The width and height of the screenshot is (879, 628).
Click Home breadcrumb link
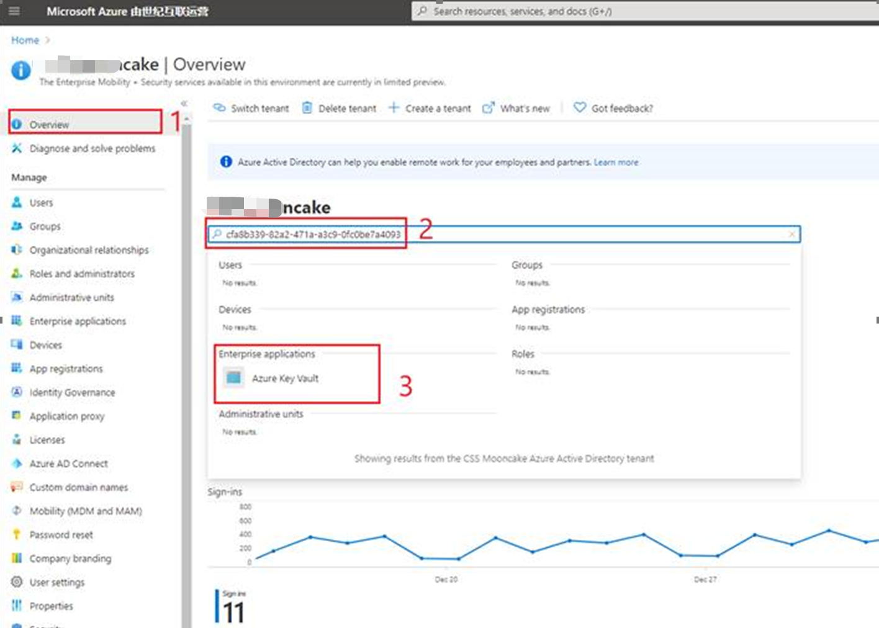pos(25,40)
